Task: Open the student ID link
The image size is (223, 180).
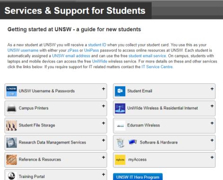Action: (x=97, y=45)
